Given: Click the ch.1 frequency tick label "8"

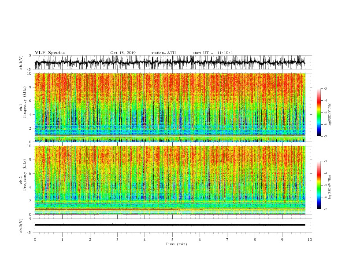Looking at the screenshot, I should point(30,87).
